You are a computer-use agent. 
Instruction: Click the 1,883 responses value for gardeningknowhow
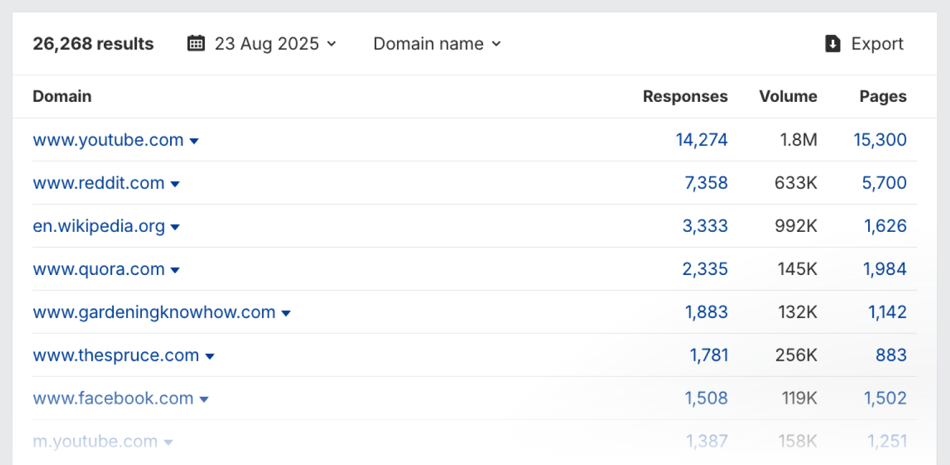(706, 312)
